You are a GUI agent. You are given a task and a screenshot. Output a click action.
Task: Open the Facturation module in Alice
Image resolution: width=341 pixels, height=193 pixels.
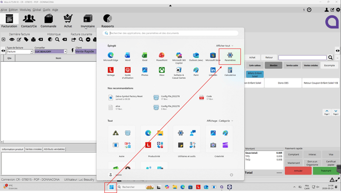pyautogui.click(x=9, y=21)
